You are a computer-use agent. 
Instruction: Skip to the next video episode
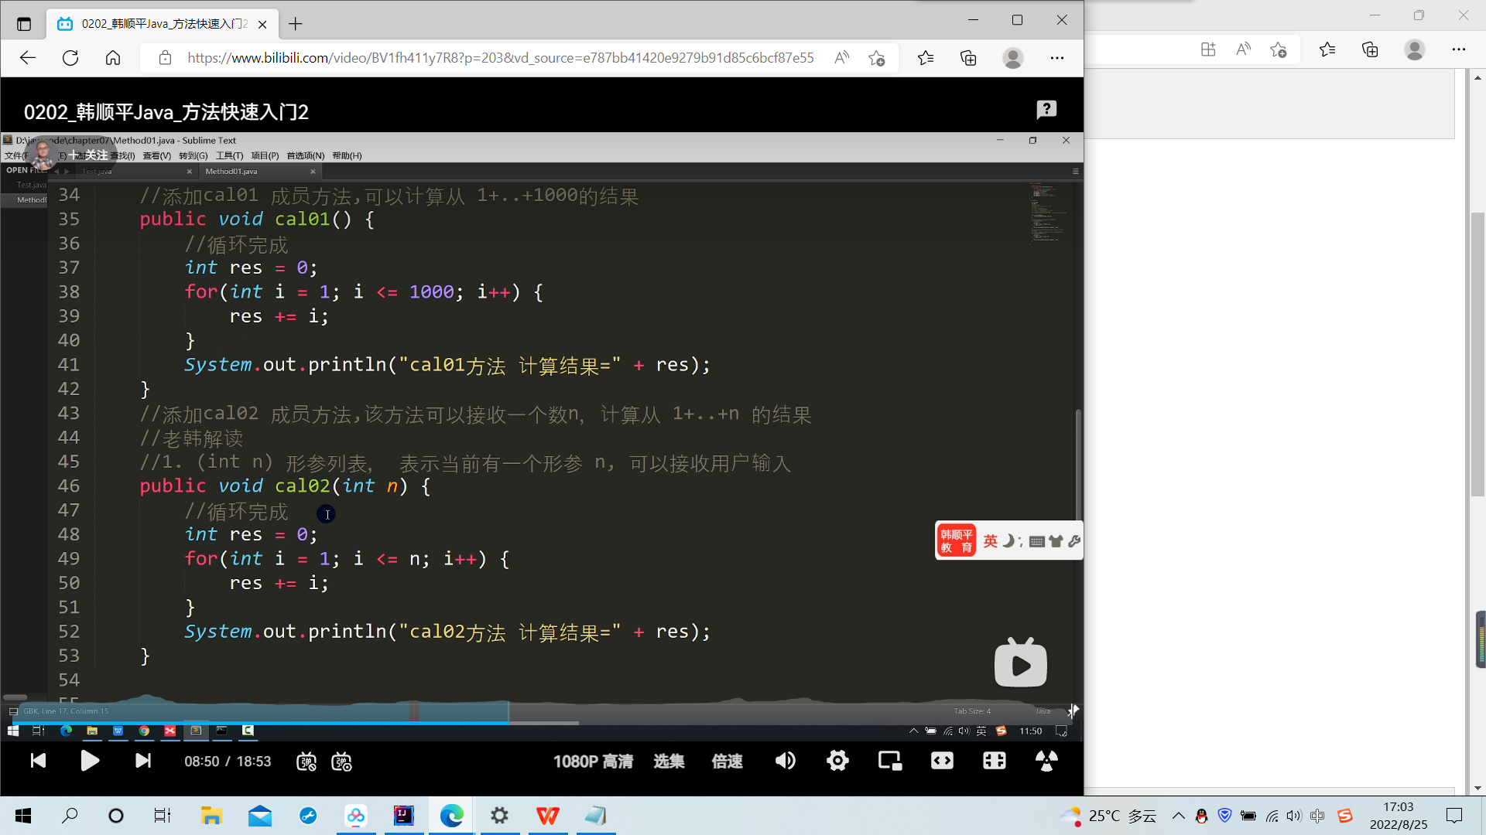coord(143,762)
